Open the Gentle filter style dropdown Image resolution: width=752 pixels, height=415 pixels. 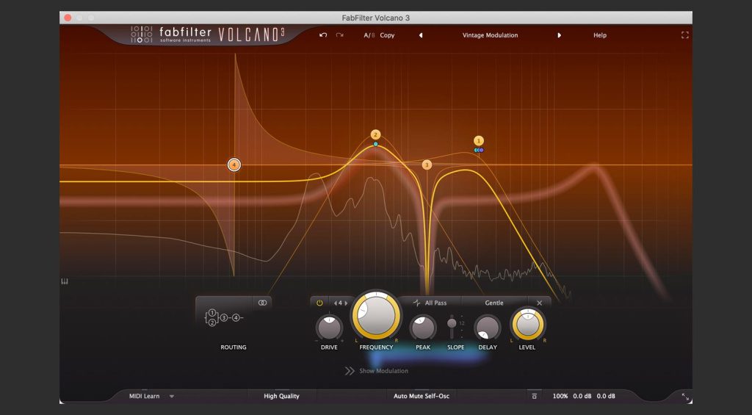tap(494, 303)
